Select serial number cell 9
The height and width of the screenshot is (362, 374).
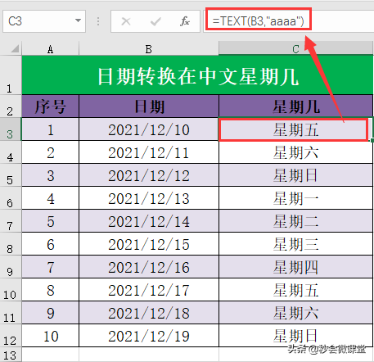[51, 313]
